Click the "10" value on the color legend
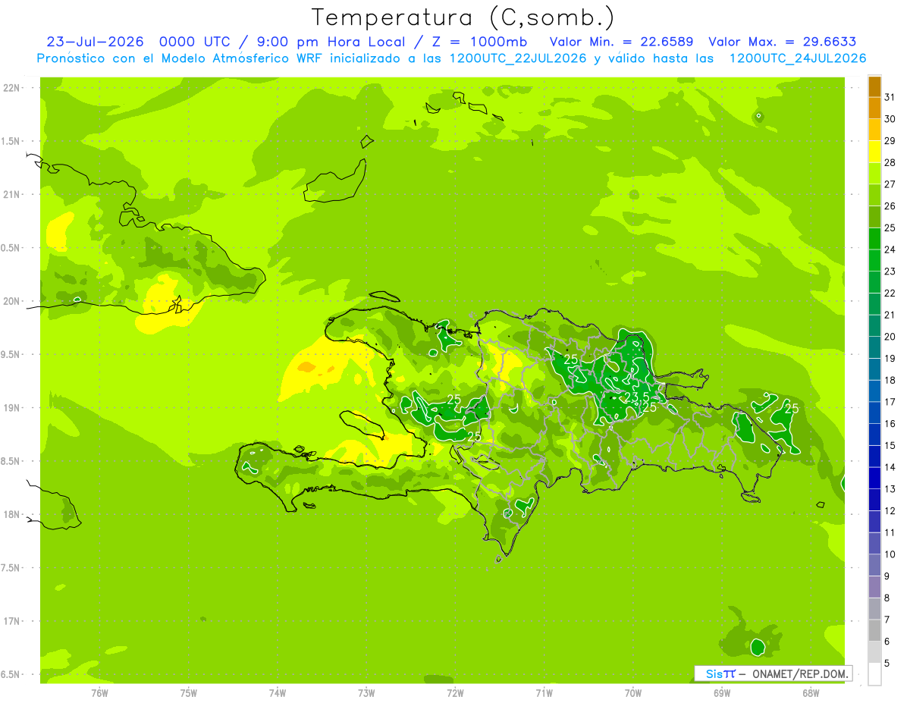Image resolution: width=910 pixels, height=703 pixels. click(x=890, y=554)
